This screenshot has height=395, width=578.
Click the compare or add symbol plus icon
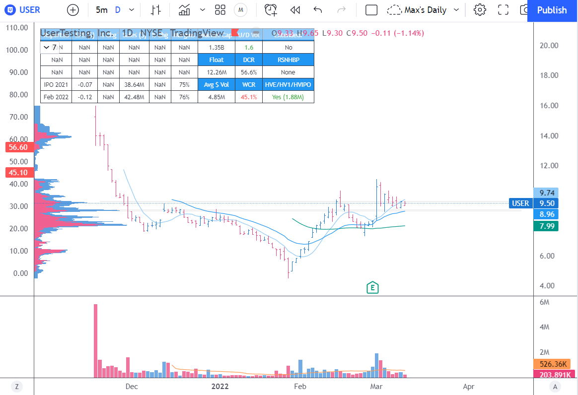(73, 10)
